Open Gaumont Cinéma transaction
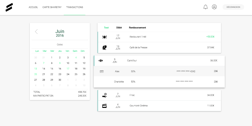 pyautogui.click(x=159, y=106)
